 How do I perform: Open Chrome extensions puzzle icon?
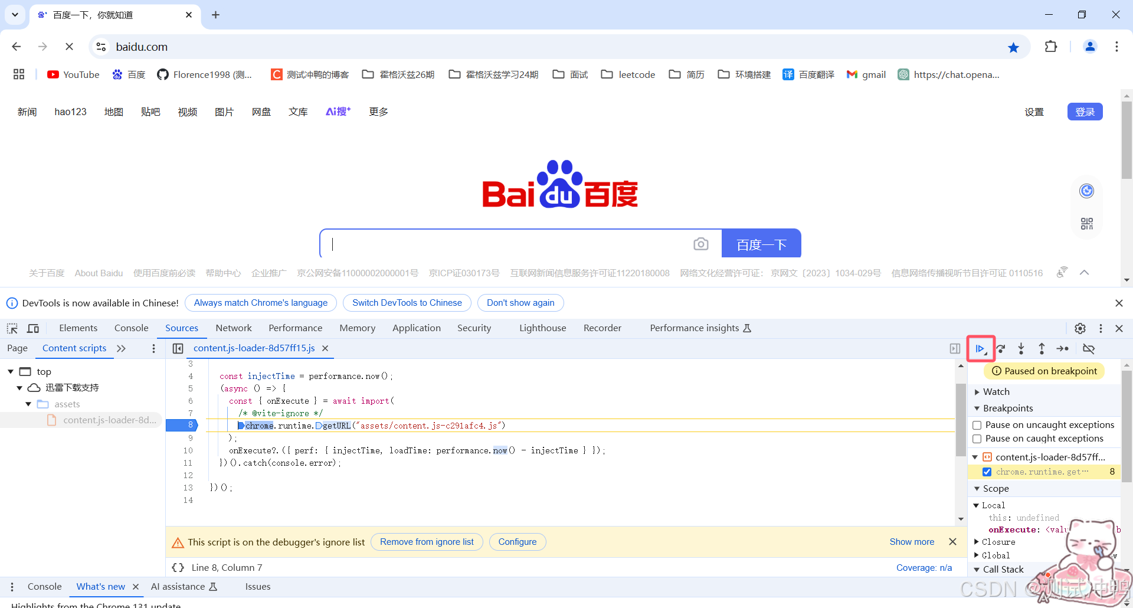click(x=1051, y=47)
